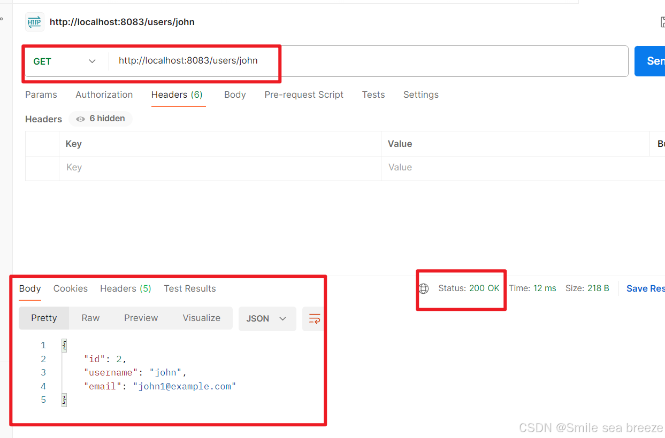The height and width of the screenshot is (438, 665).
Task: Show the 6 hidden headers
Action: pos(101,119)
